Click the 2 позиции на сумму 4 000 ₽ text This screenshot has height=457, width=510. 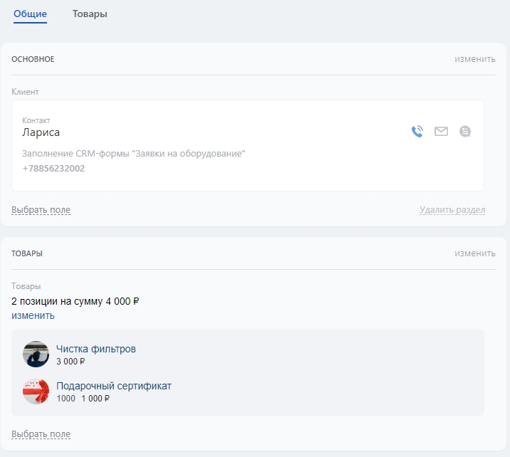75,301
